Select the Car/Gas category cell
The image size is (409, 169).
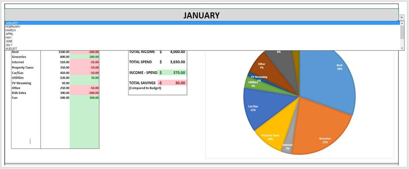[26, 73]
